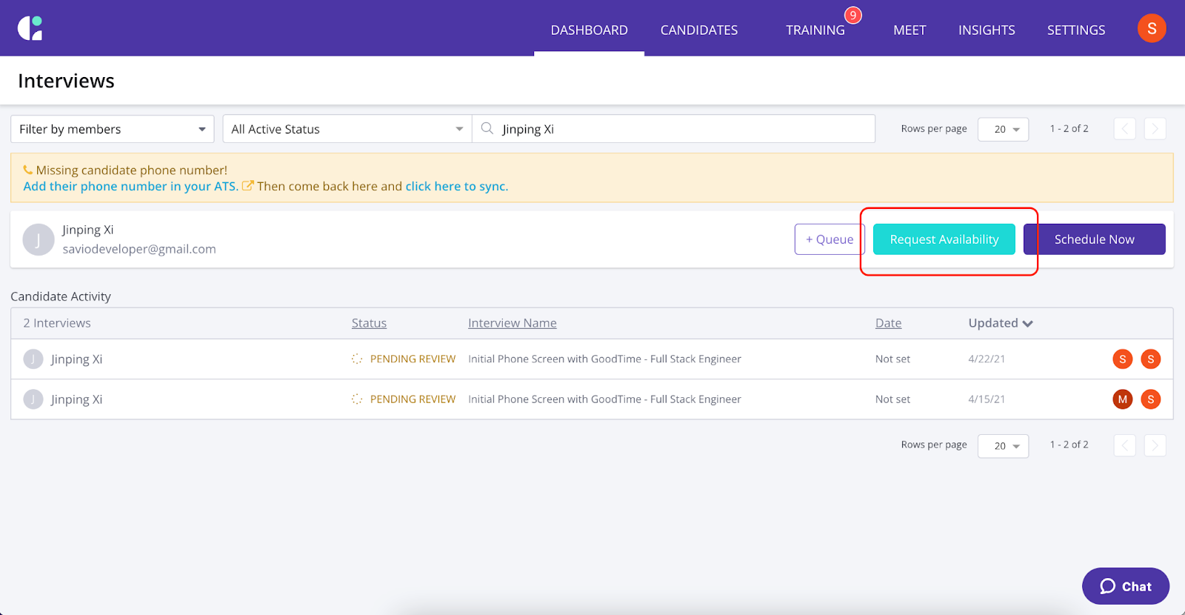Click last S member avatar in 4/22/21 row
1185x615 pixels.
pyautogui.click(x=1151, y=359)
